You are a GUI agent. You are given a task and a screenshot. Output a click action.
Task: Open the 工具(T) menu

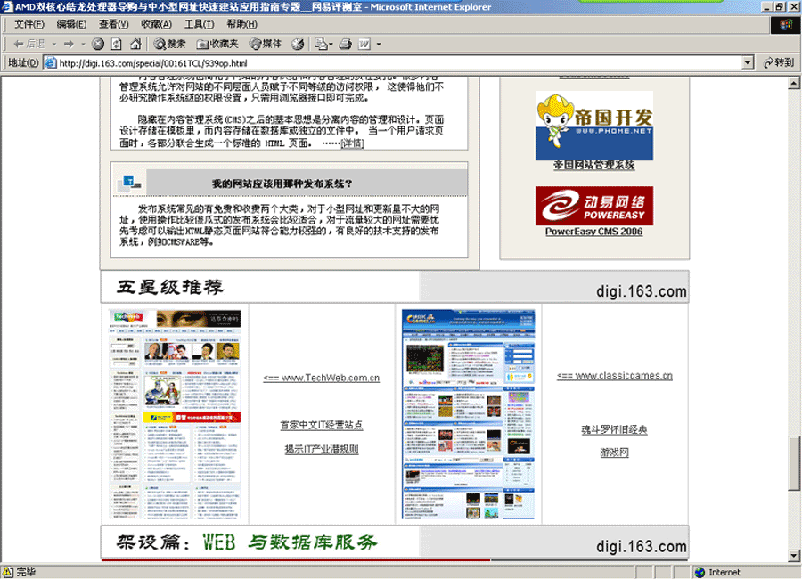(198, 24)
